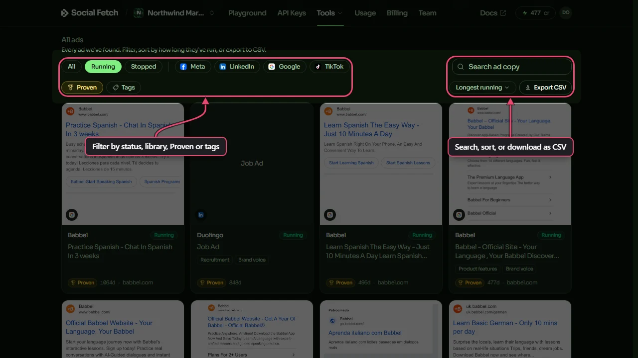
Task: Filter ads by LinkedIn library
Action: pyautogui.click(x=237, y=67)
